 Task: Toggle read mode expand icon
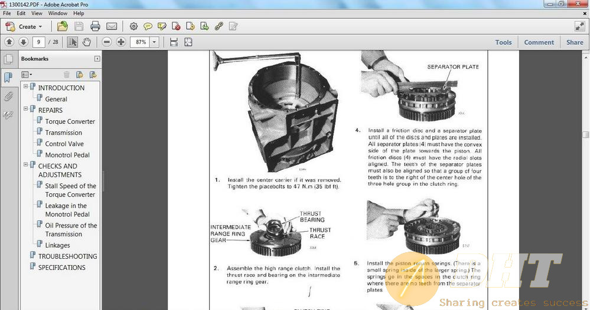579,27
